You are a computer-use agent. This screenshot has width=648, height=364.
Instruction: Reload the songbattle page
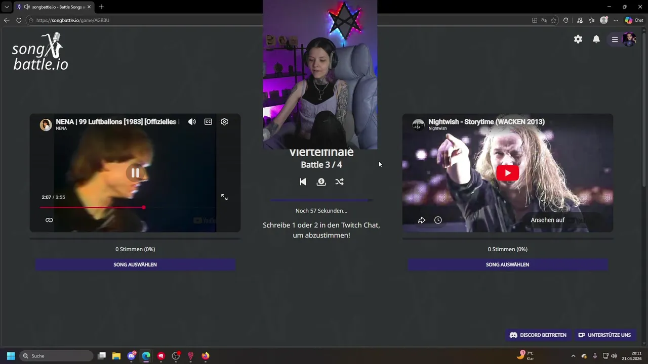19,20
